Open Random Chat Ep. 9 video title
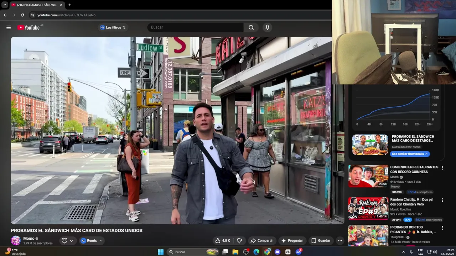Image resolution: width=456 pixels, height=256 pixels. click(412, 202)
